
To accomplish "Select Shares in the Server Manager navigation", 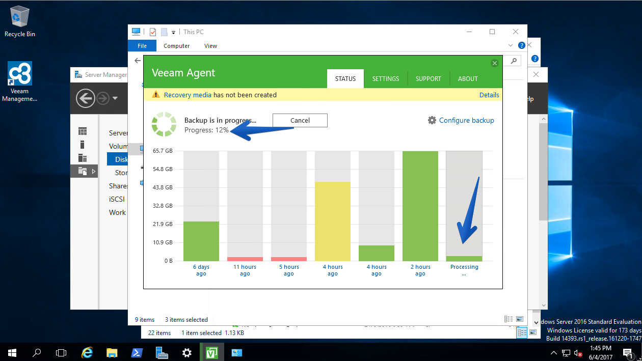I will click(118, 186).
